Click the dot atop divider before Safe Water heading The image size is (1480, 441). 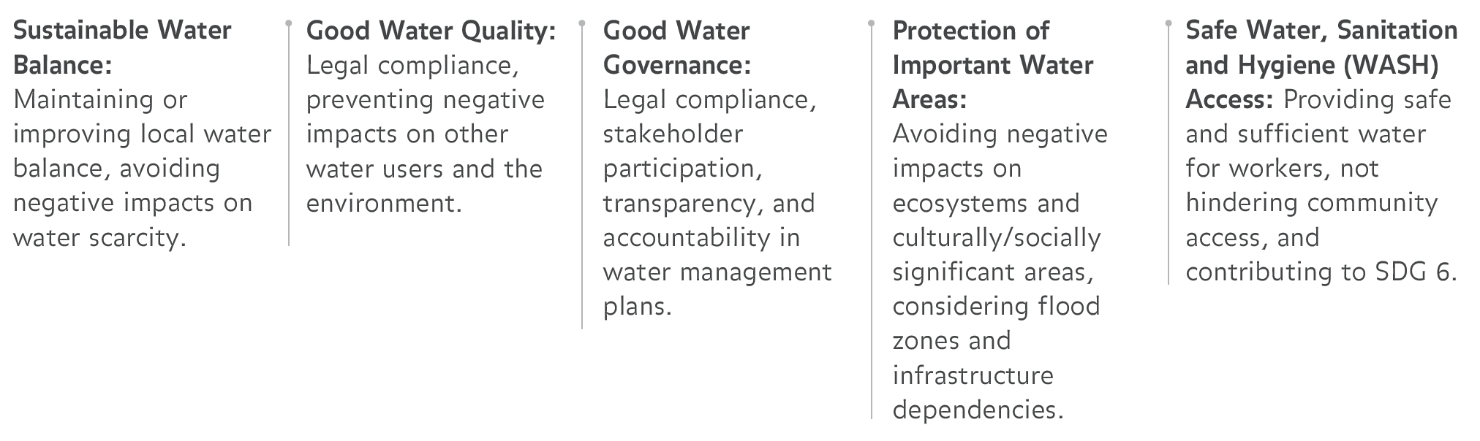point(1168,23)
